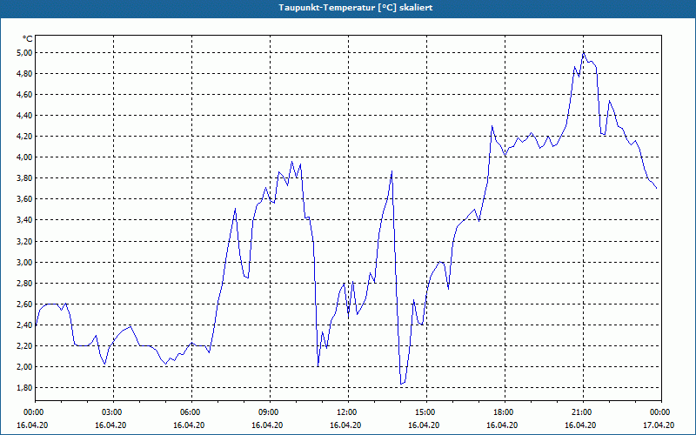Viewport: 696px width, 435px height.
Task: Click the curve peak at 21:00
Action: tap(583, 52)
